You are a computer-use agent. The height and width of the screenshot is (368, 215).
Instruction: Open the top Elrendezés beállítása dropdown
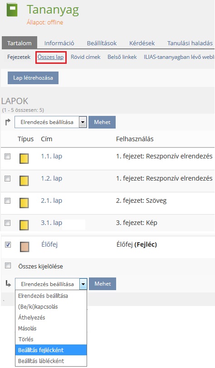pyautogui.click(x=50, y=122)
